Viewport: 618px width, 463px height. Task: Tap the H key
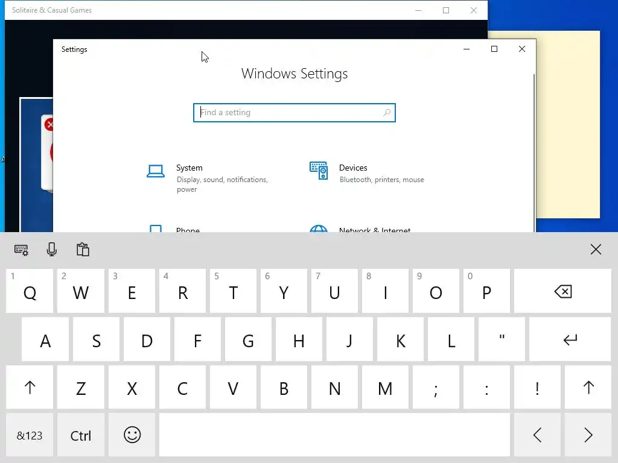(x=299, y=339)
